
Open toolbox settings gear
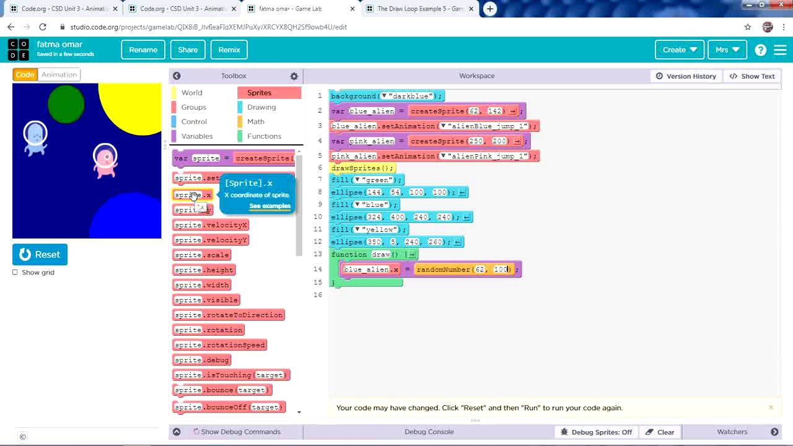(x=294, y=76)
